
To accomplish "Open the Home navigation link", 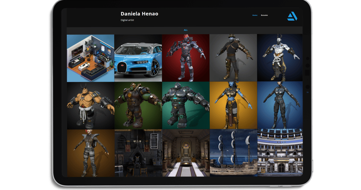I will click(x=255, y=15).
